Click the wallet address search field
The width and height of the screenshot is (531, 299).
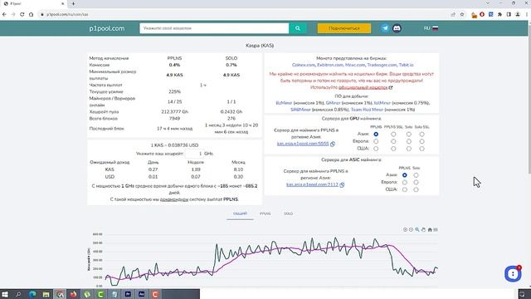point(214,28)
